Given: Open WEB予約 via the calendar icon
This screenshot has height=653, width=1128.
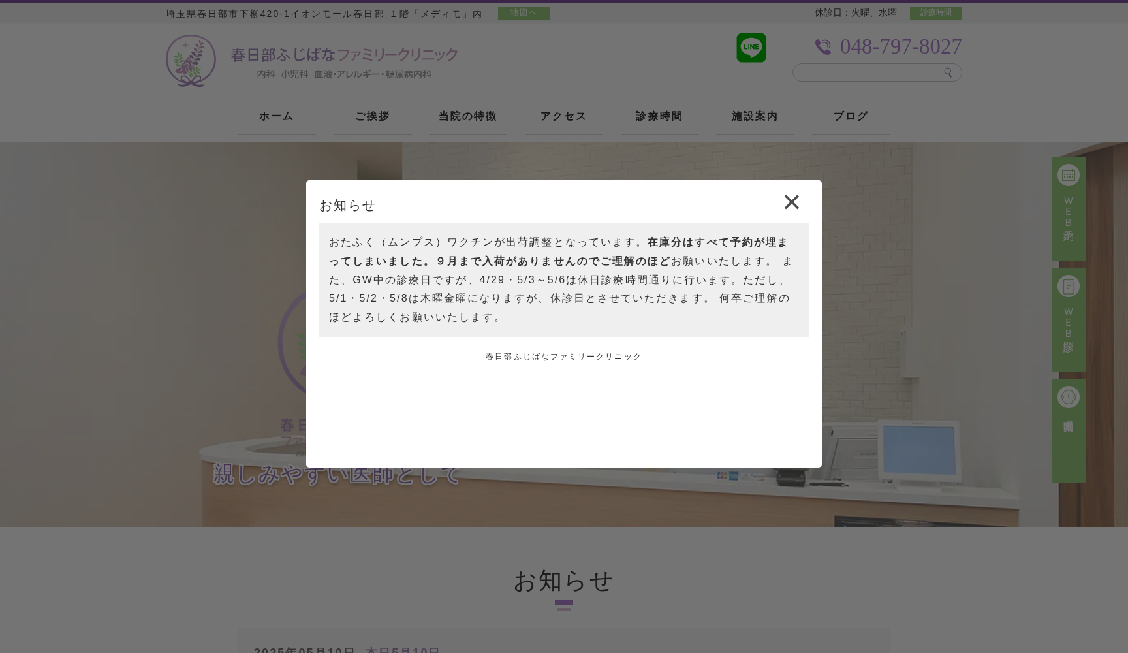Looking at the screenshot, I should click(1068, 174).
